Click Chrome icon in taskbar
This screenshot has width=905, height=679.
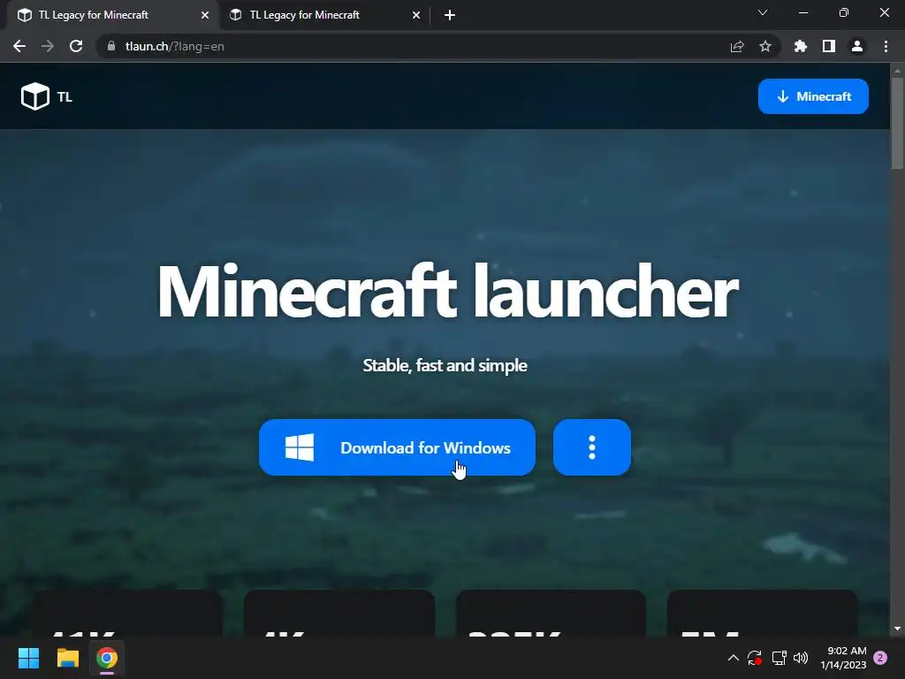[107, 658]
